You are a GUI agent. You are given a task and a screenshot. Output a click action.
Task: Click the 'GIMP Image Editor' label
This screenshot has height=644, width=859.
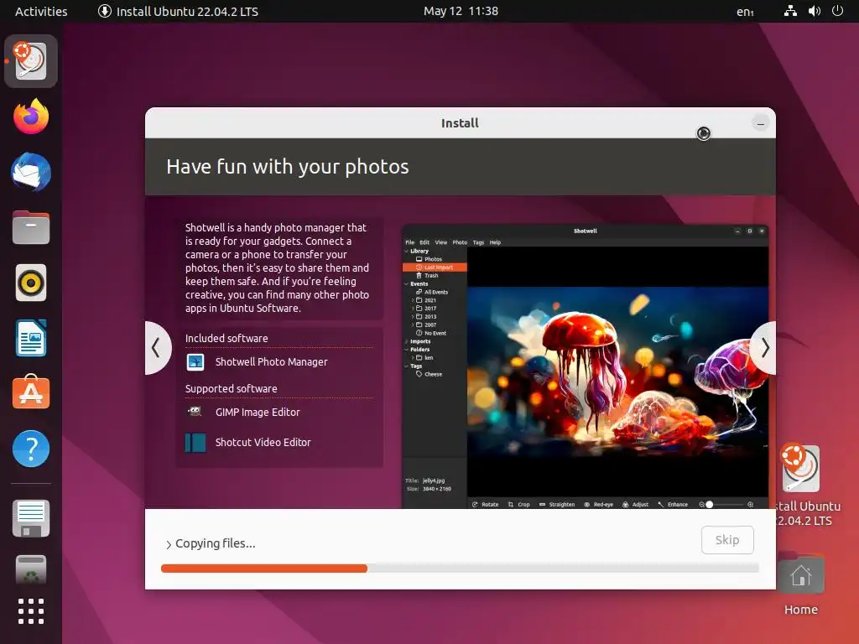[258, 412]
